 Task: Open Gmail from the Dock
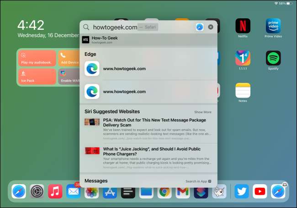183,193
